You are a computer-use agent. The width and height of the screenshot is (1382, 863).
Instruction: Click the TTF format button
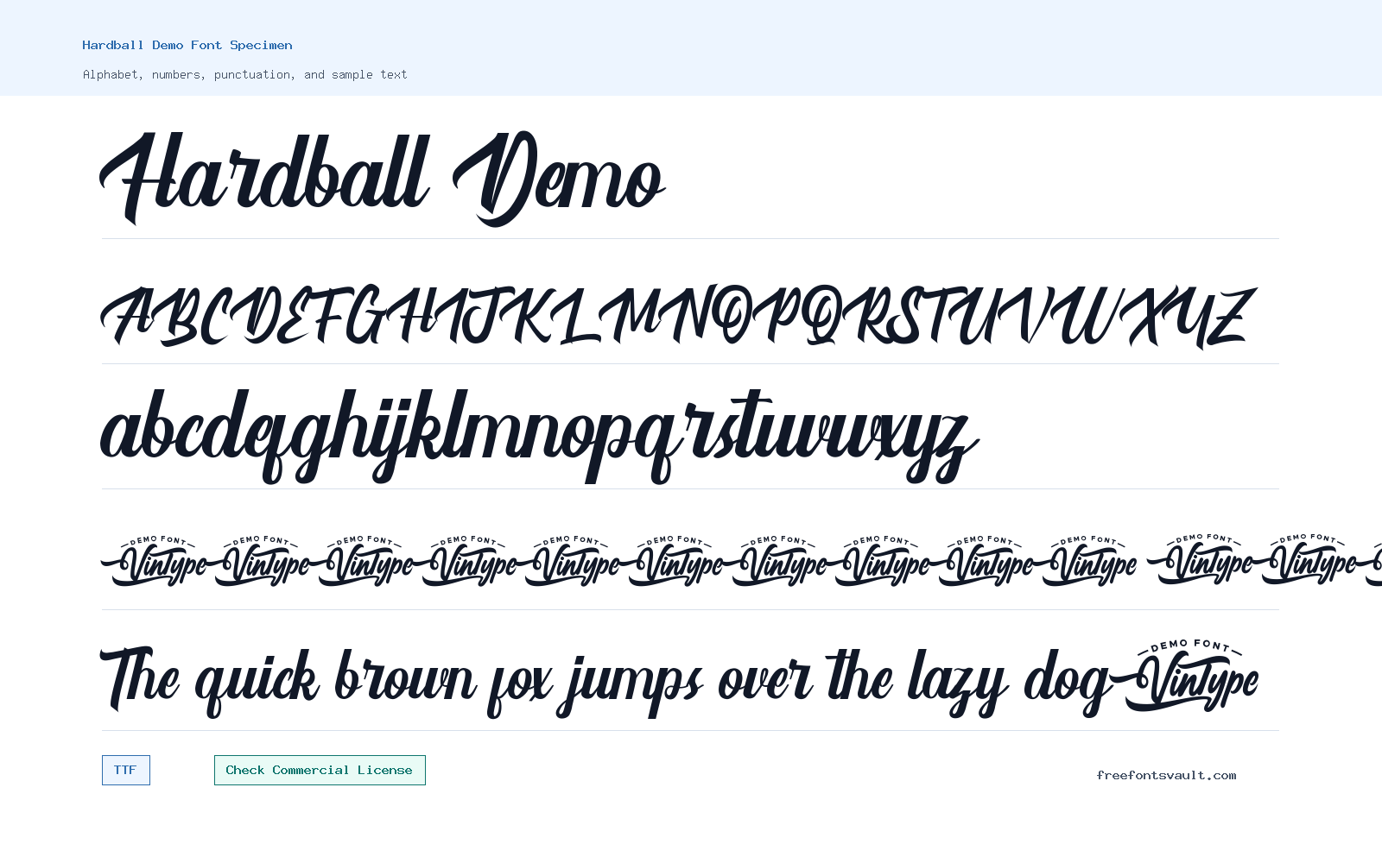click(x=126, y=770)
